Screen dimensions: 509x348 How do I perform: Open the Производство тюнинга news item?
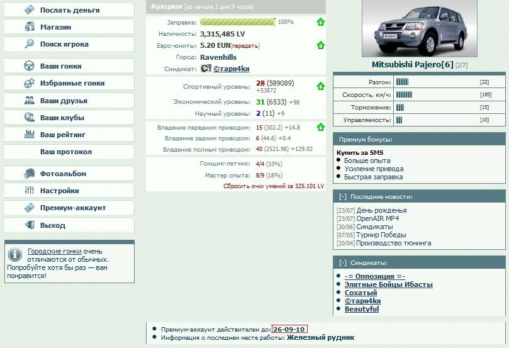click(394, 243)
